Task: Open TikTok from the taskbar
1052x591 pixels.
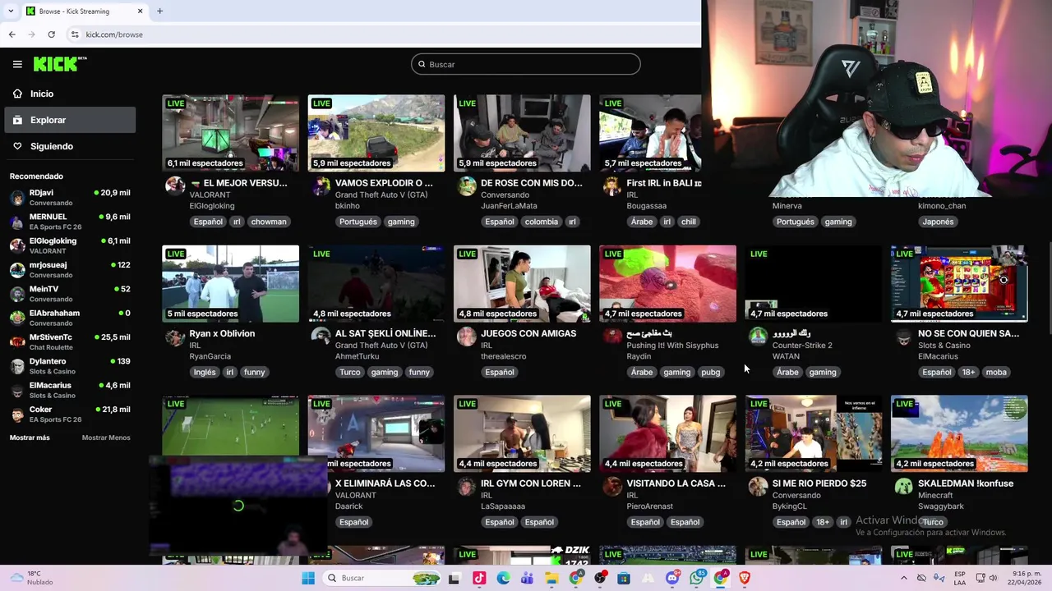Action: coord(479,578)
